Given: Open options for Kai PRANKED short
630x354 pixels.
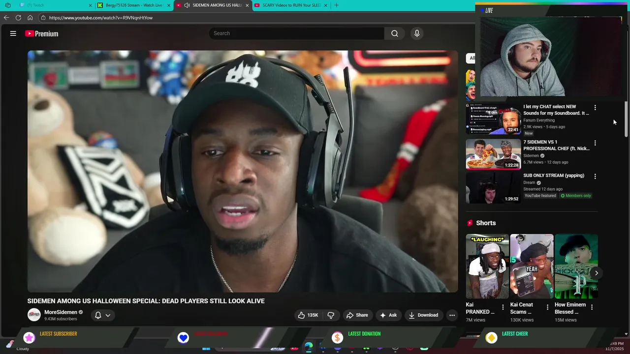Looking at the screenshot, I should click(503, 307).
